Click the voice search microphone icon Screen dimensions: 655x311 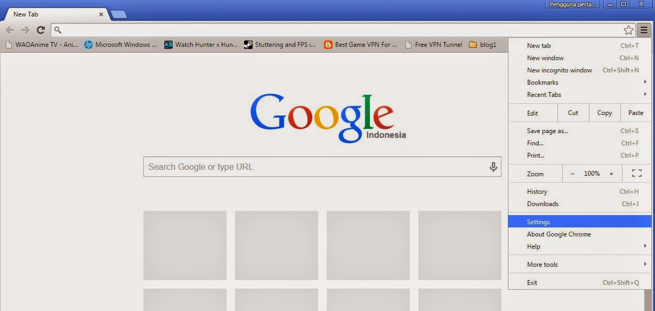point(494,167)
